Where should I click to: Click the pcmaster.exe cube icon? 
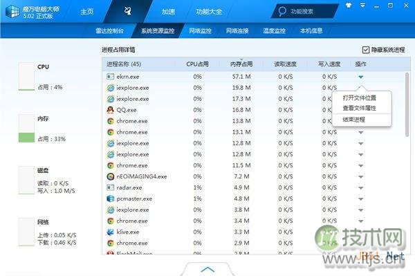[111, 199]
